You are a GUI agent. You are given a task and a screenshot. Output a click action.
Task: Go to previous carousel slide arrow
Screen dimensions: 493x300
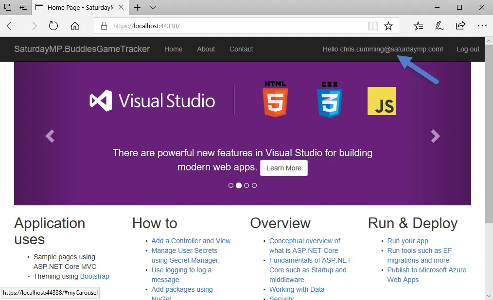50,136
